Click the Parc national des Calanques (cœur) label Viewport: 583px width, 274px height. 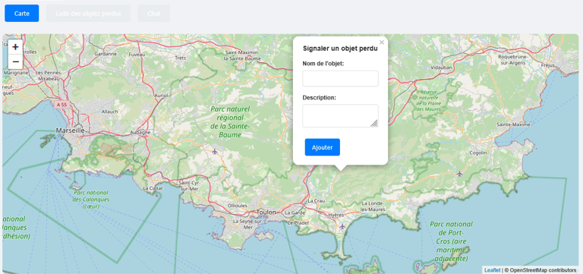point(91,200)
